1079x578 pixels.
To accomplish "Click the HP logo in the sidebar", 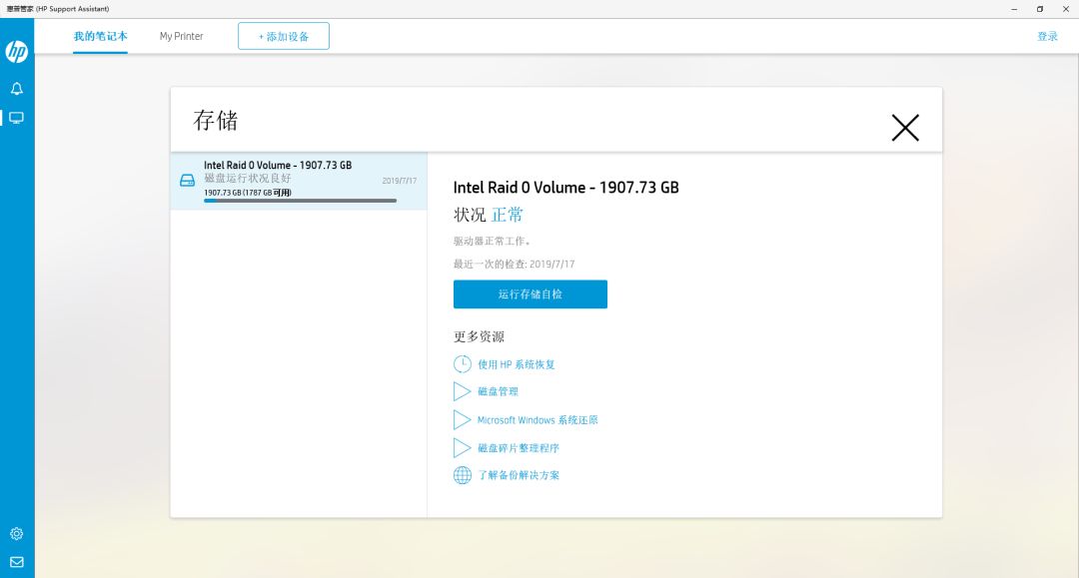I will (x=17, y=51).
